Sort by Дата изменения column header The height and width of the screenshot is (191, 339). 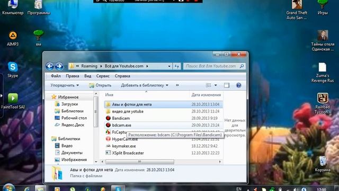(206, 95)
